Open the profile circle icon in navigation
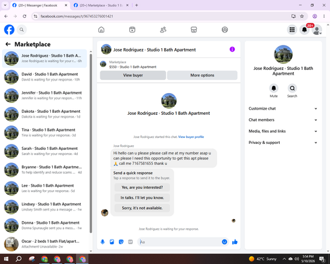 coord(224,30)
